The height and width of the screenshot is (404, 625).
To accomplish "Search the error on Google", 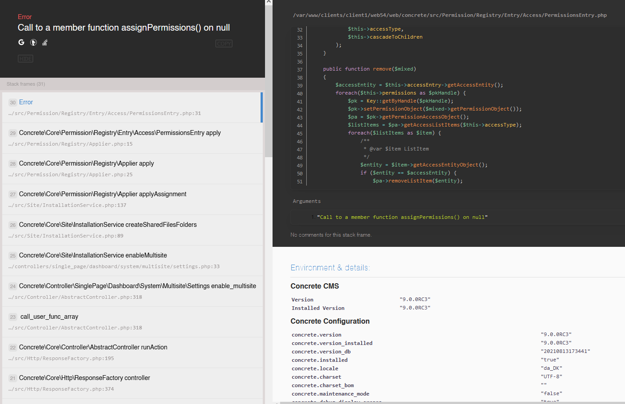I will 21,42.
